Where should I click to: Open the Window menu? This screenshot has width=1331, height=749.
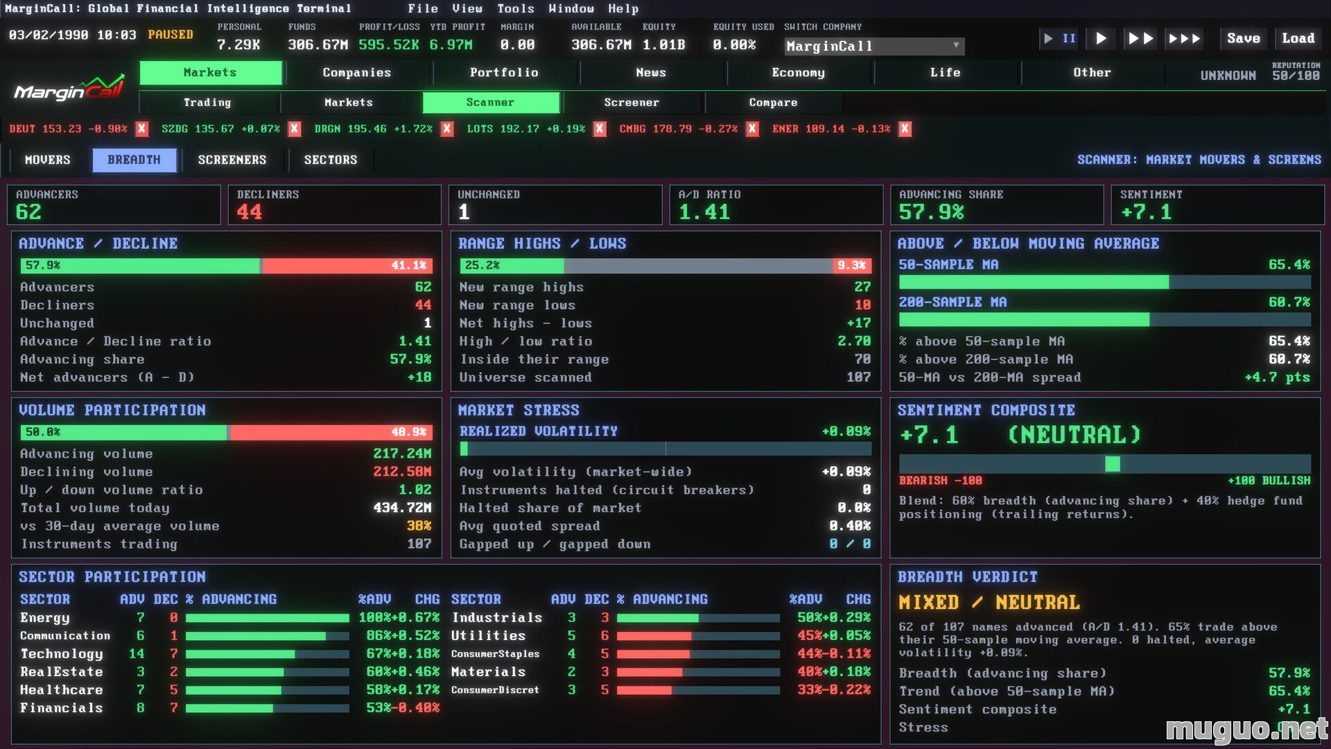pyautogui.click(x=571, y=8)
